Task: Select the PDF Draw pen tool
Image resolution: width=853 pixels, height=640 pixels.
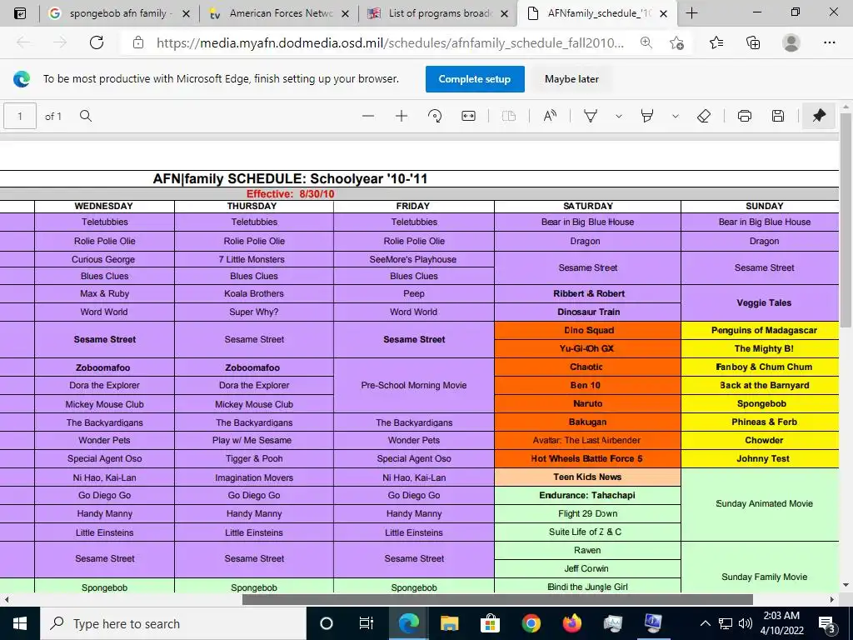Action: 591,116
